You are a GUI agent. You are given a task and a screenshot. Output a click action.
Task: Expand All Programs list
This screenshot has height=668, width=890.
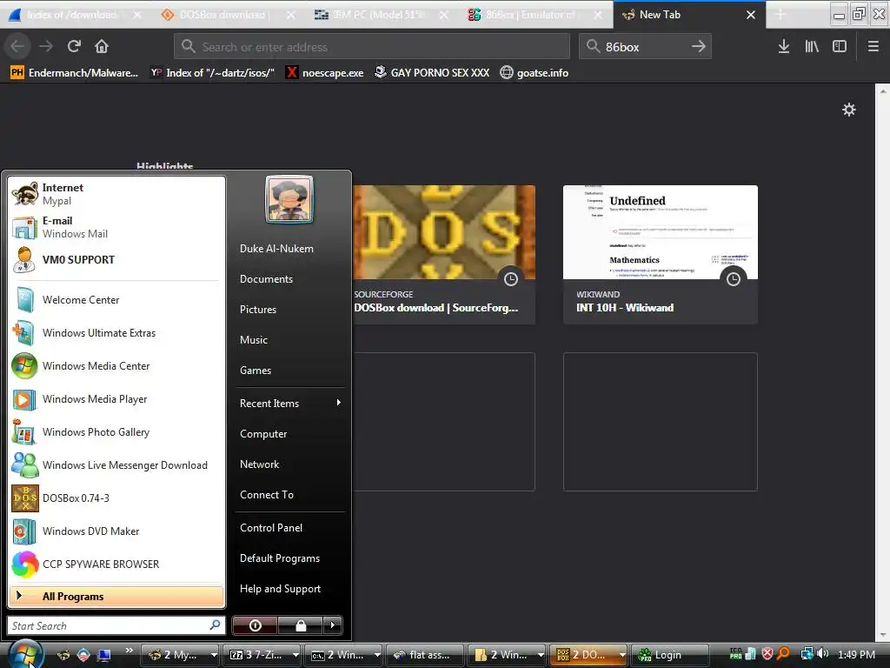tap(116, 597)
